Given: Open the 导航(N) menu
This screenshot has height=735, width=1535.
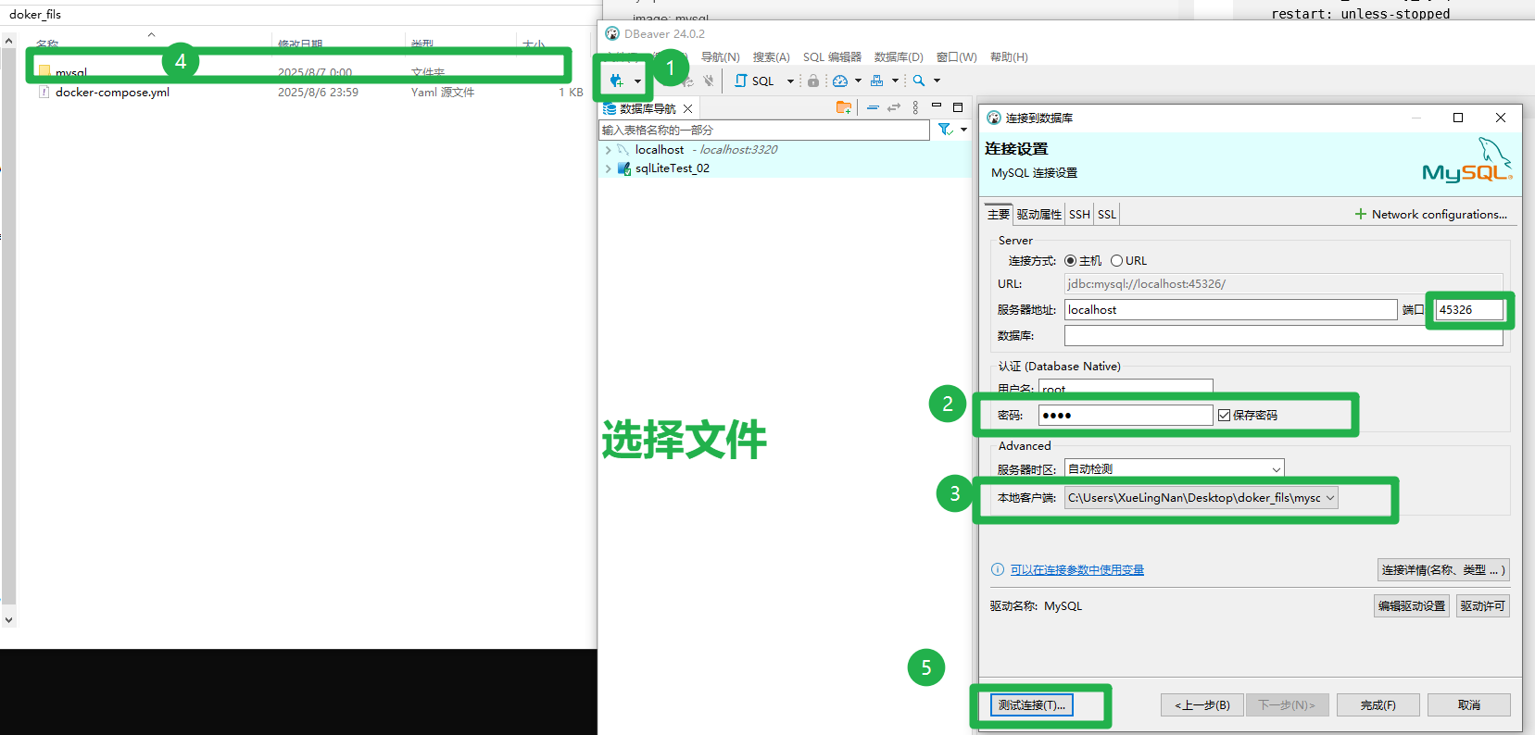Looking at the screenshot, I should point(721,57).
